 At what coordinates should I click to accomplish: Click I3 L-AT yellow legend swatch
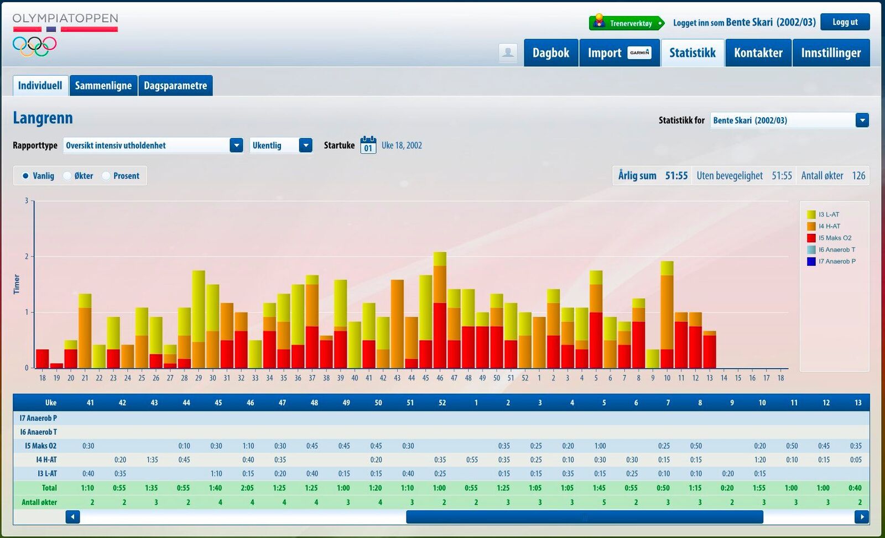pyautogui.click(x=811, y=215)
